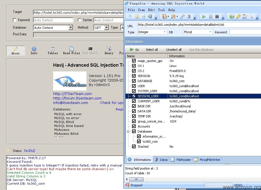Viewport: 261px width, 190px height.
Task: Uncheck magic_quotes_gpc checkbox
Action: [134, 61]
